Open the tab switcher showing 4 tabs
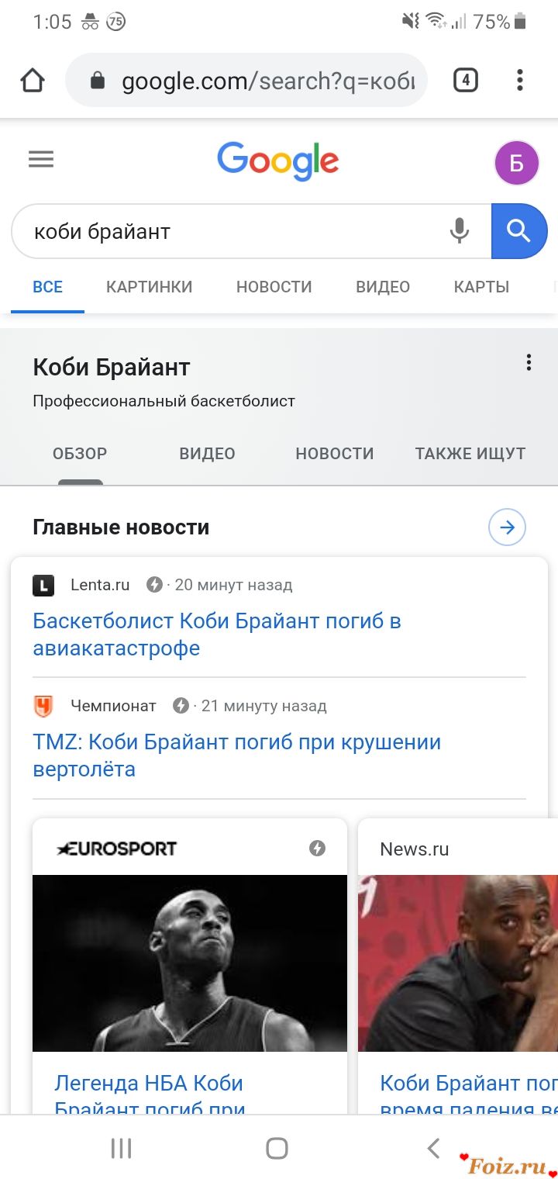The image size is (558, 1179). click(x=465, y=80)
